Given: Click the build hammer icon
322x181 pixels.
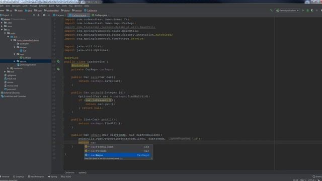Looking at the screenshot, I should click(x=271, y=11).
